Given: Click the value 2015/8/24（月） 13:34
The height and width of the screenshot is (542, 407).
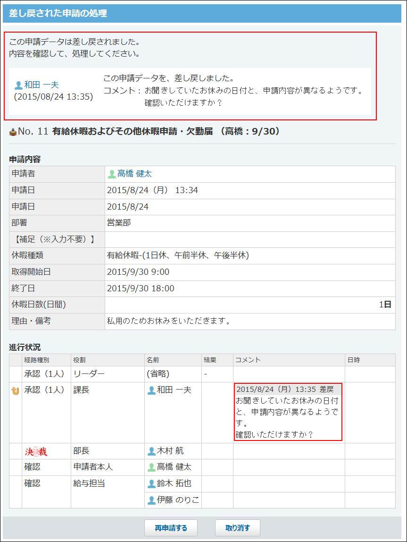Looking at the screenshot, I should [x=153, y=190].
